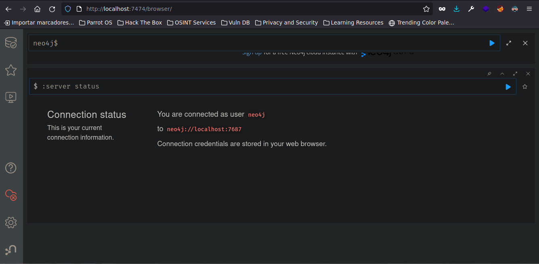Open the browser hamburger menu

click(x=529, y=9)
